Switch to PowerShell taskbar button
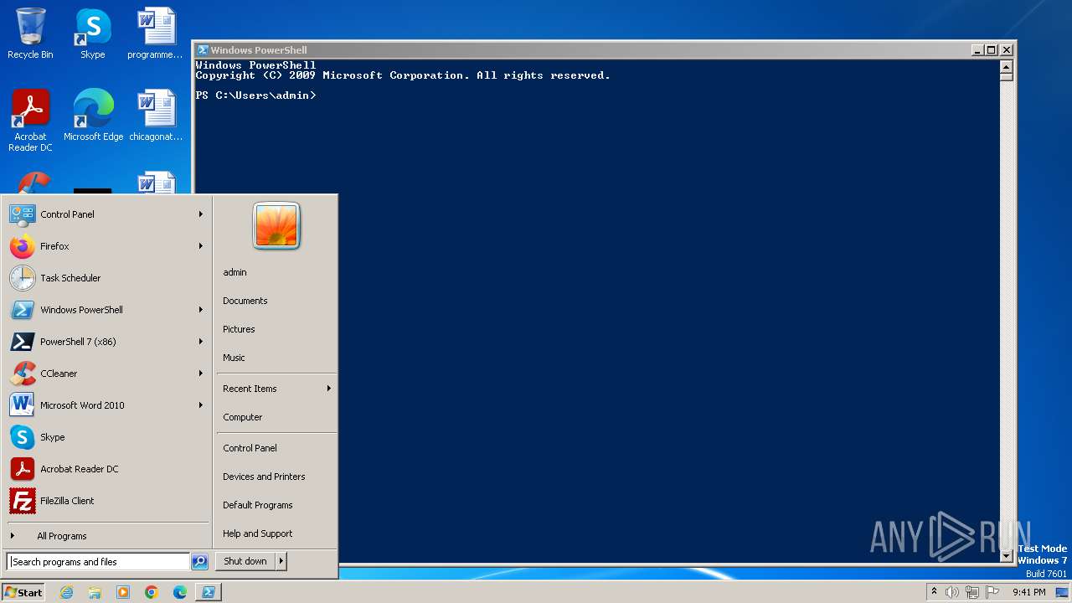 pos(209,592)
